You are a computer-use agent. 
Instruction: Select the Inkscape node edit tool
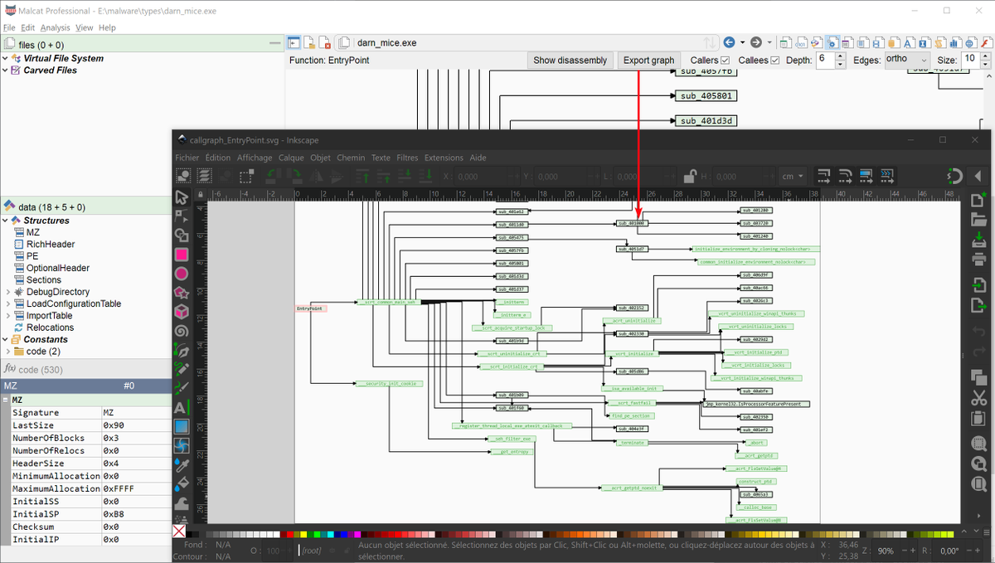point(181,216)
